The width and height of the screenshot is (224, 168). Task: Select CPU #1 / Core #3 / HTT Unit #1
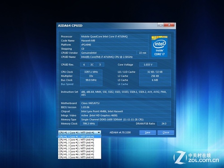coord(80,148)
